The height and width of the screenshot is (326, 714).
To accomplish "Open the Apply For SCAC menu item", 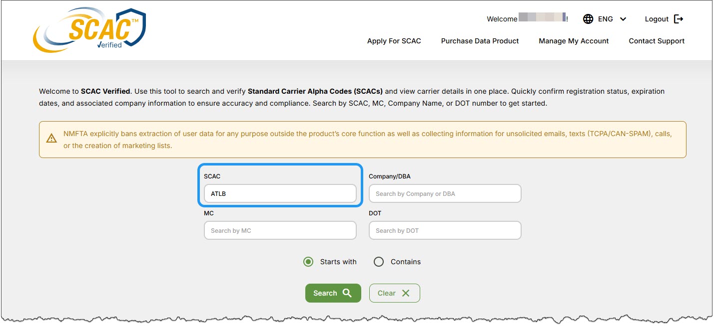I will point(394,41).
